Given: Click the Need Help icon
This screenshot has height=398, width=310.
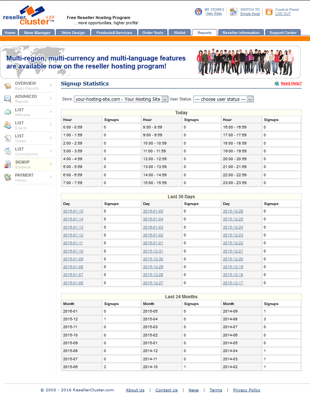Looking at the screenshot, I should [277, 84].
